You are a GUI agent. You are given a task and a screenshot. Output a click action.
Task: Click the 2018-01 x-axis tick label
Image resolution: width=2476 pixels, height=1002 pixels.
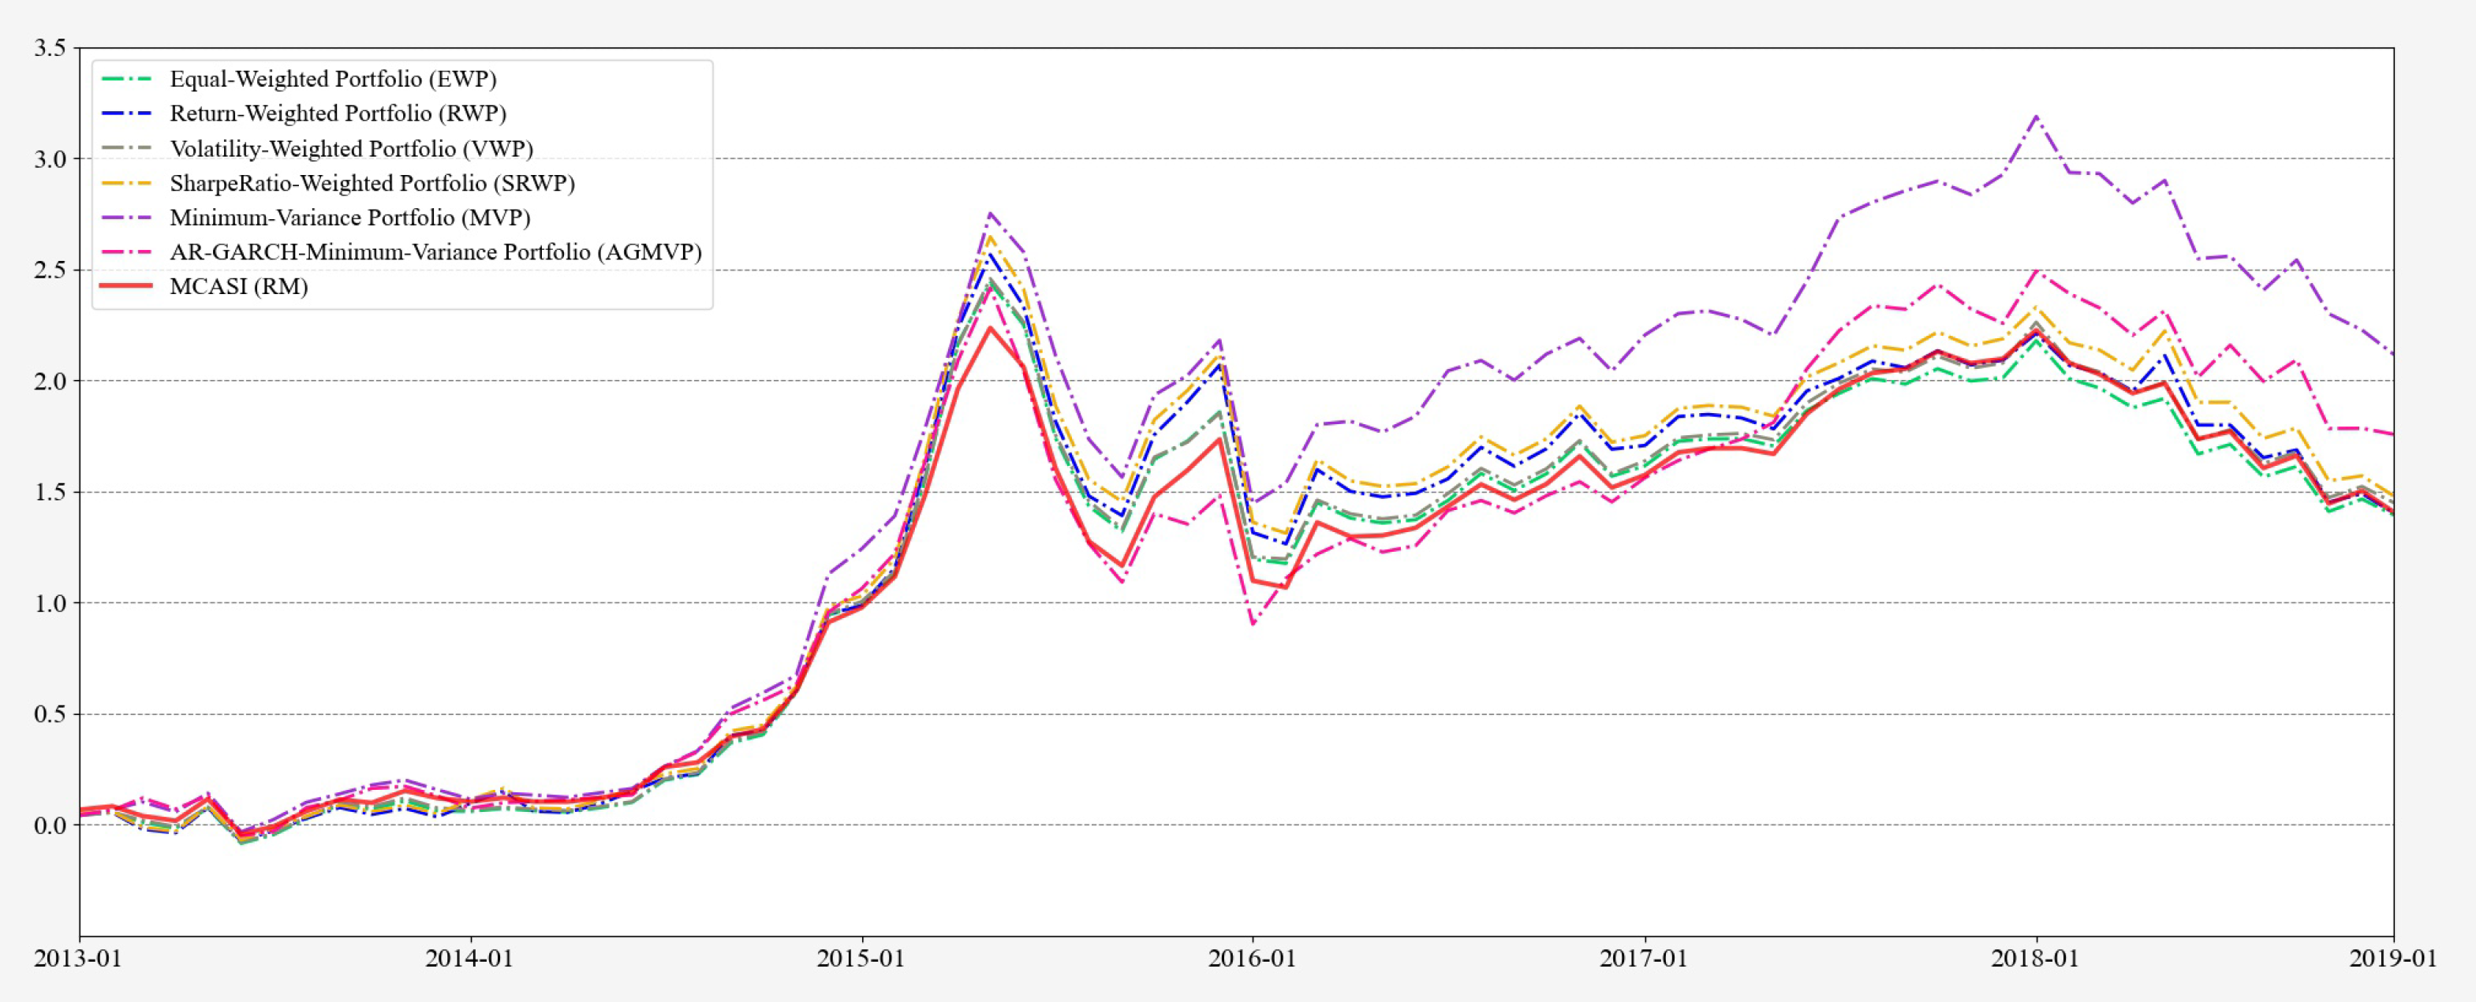tap(2035, 959)
